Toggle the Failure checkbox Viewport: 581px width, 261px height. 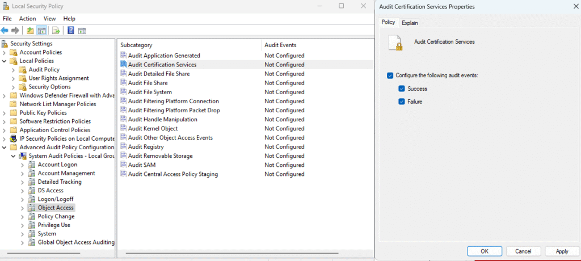402,102
